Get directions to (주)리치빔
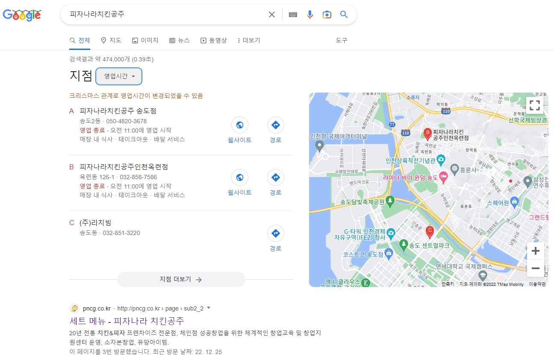The width and height of the screenshot is (554, 360). [276, 239]
